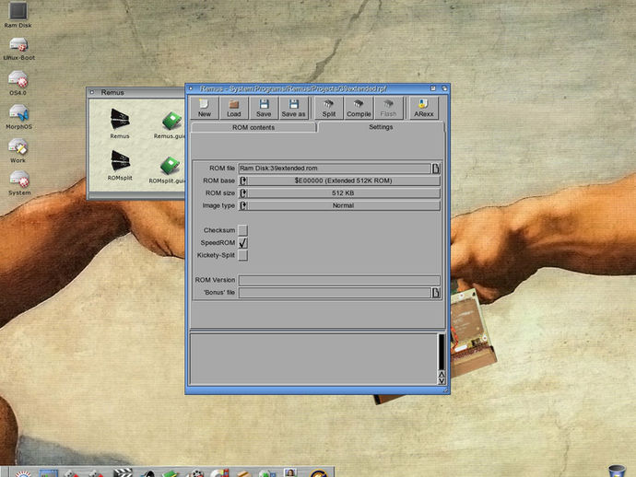Click the log pane down arrow
The height and width of the screenshot is (477, 636).
click(x=442, y=381)
